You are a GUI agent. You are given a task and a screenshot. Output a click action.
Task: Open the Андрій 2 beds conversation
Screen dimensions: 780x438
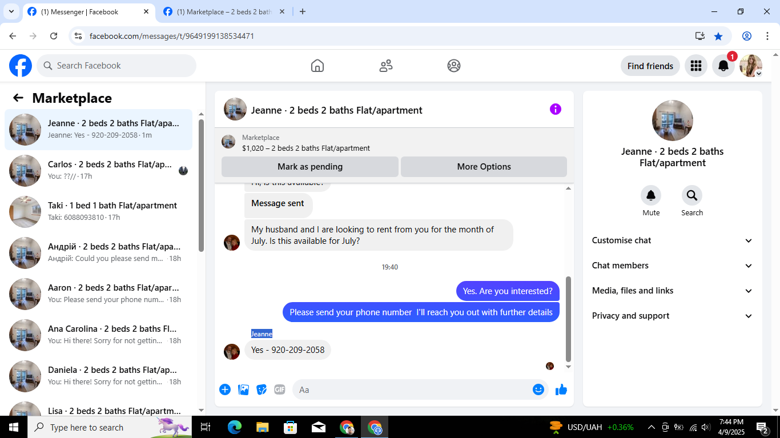(x=99, y=253)
